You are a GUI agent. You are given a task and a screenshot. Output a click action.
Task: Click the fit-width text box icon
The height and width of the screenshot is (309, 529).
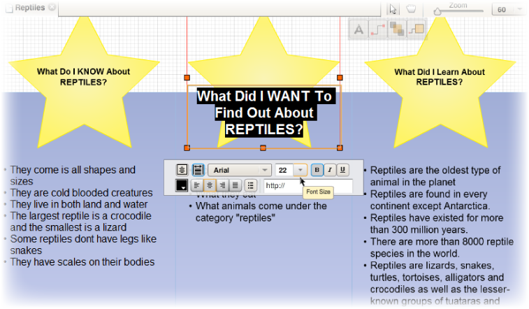point(198,170)
